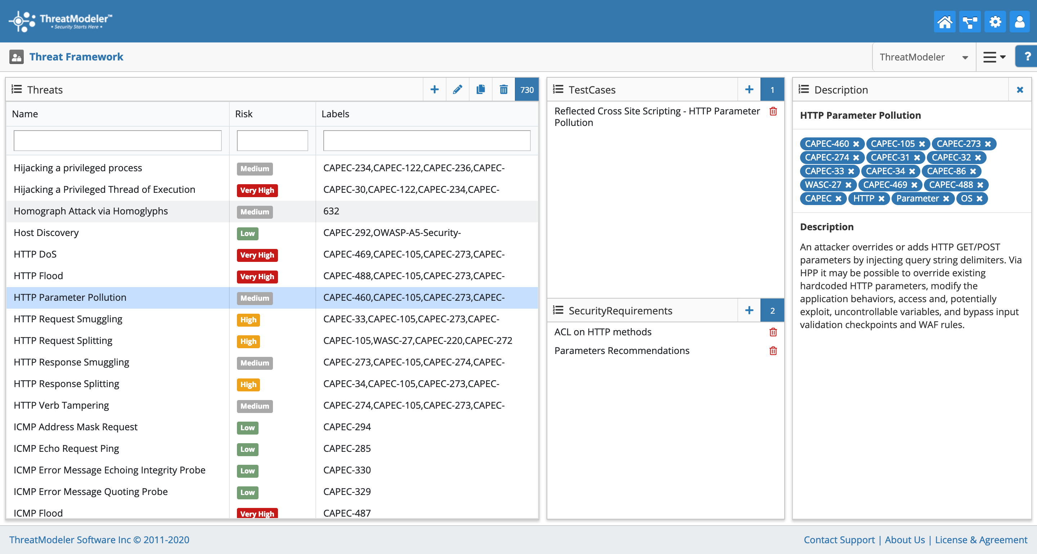Click the ThreatModeler logo

(x=60, y=21)
